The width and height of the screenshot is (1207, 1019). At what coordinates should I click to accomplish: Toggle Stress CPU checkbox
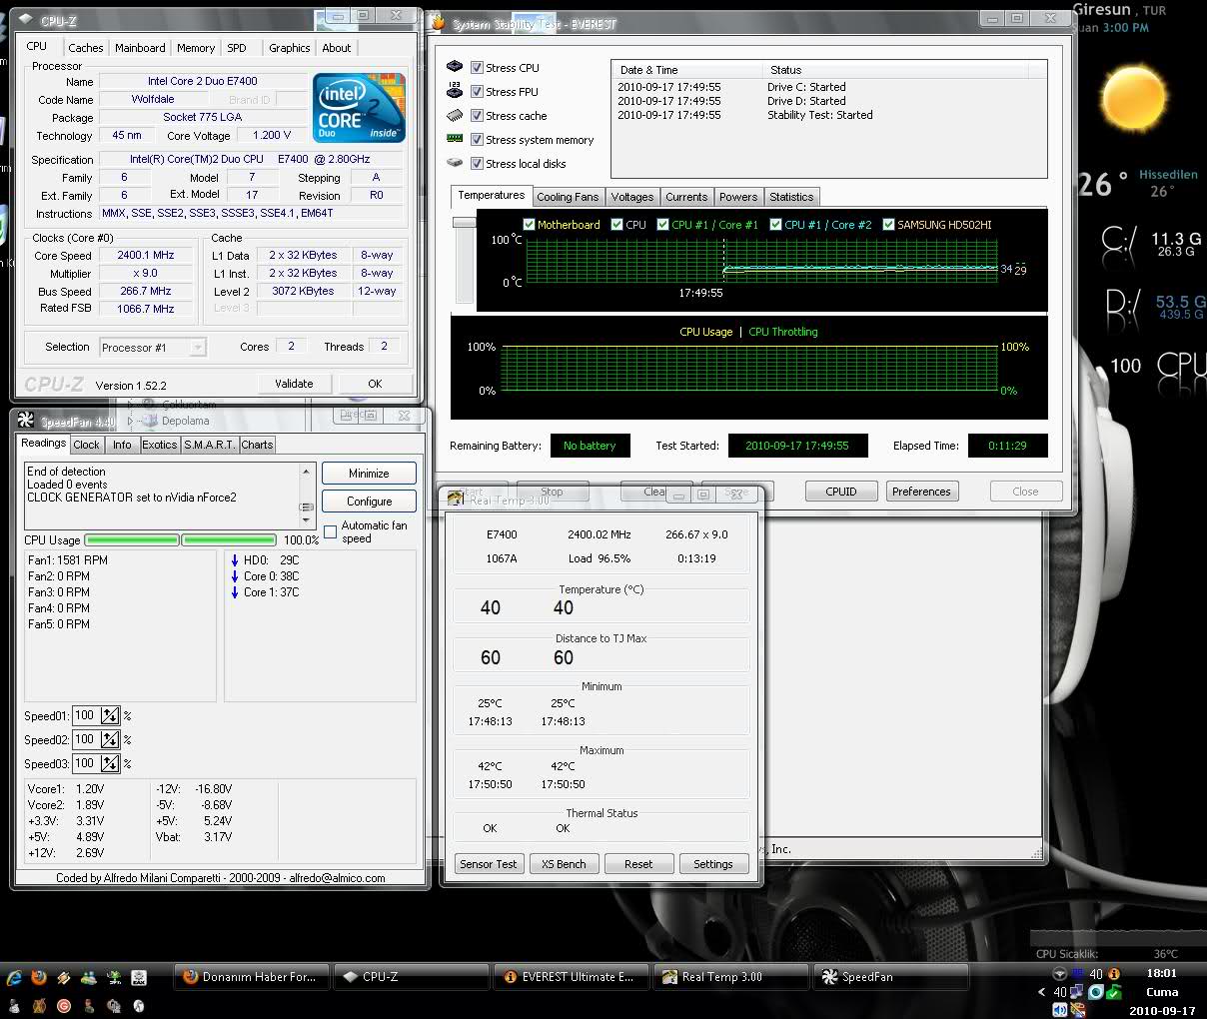click(477, 67)
